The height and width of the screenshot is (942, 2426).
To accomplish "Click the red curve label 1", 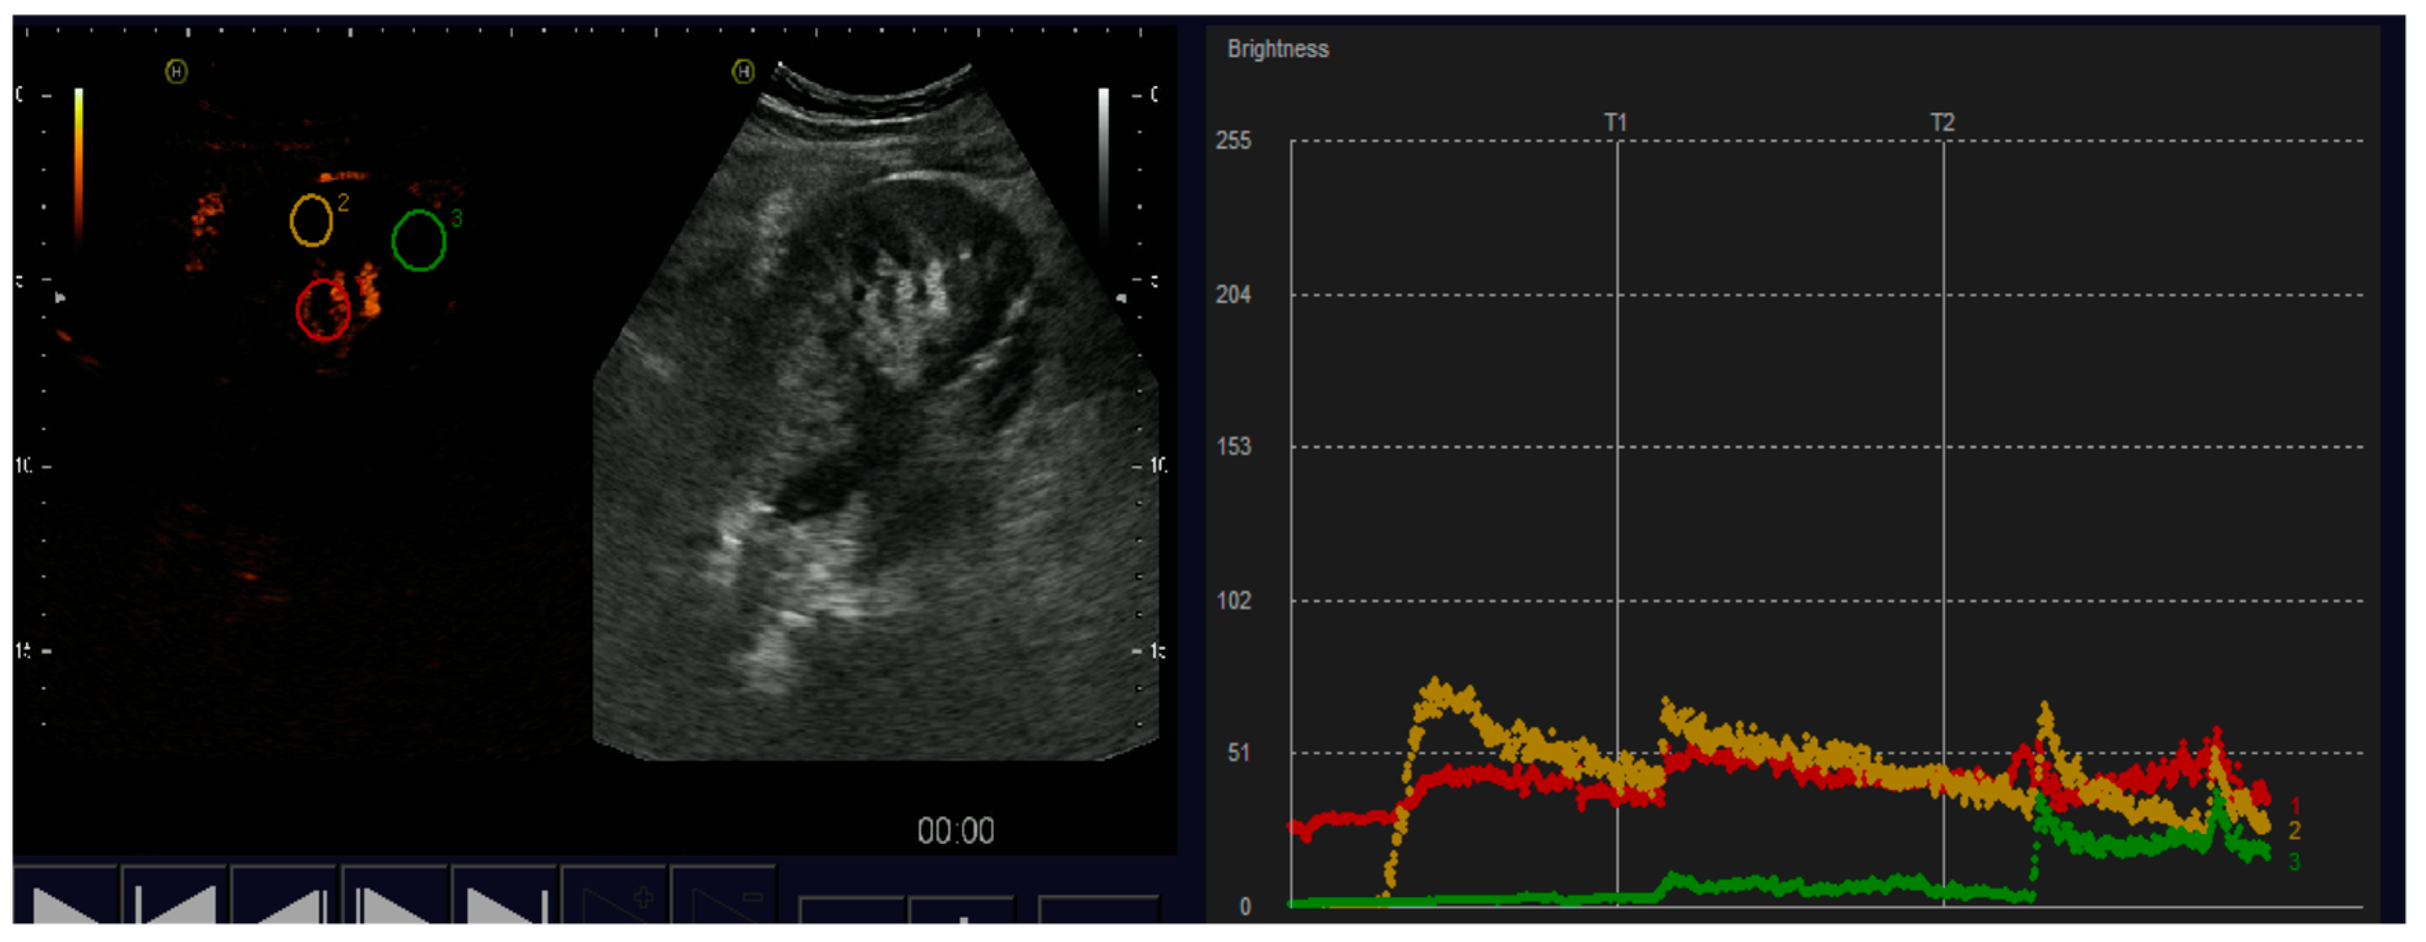I will coord(2295,805).
